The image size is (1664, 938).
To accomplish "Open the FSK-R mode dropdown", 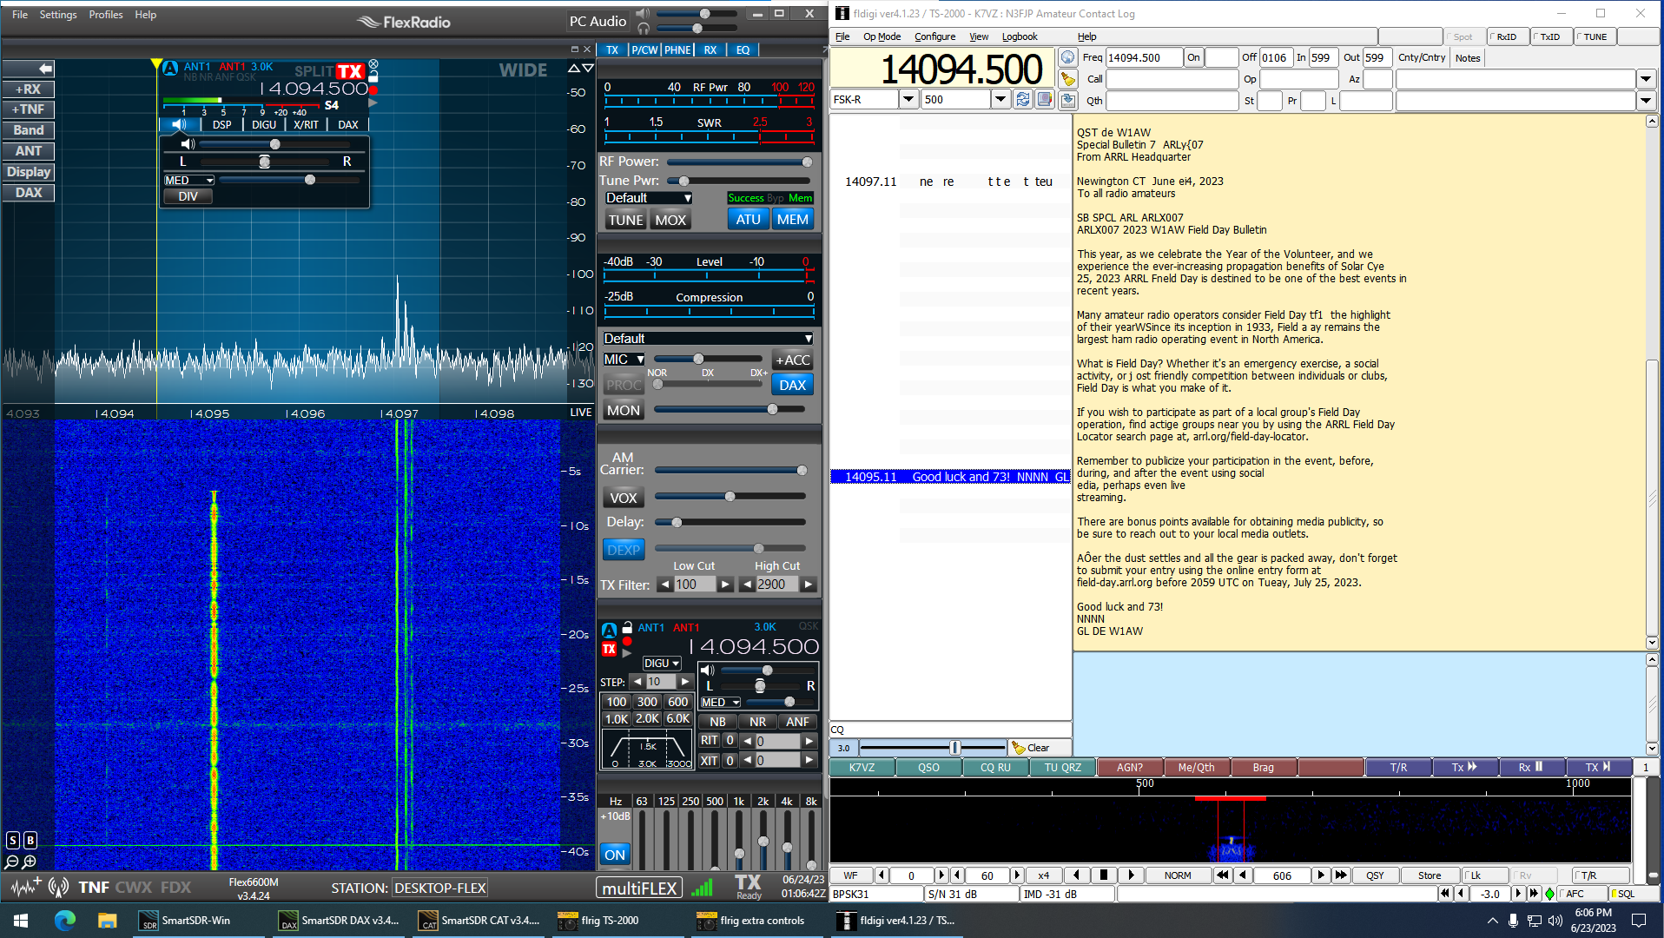I will [908, 99].
